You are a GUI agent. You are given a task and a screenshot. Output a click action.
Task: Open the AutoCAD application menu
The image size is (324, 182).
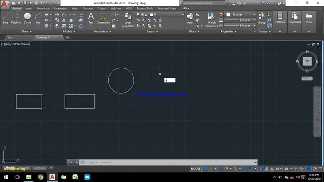(5, 5)
